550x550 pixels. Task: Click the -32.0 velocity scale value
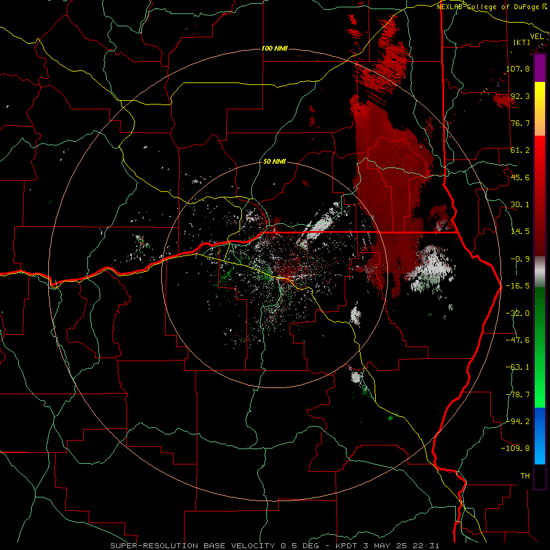tap(518, 313)
